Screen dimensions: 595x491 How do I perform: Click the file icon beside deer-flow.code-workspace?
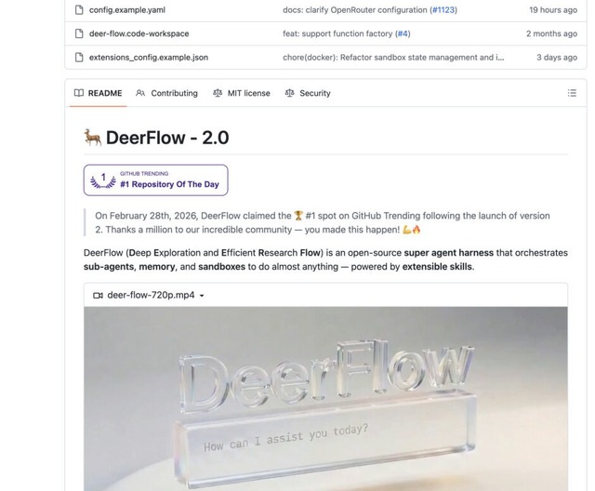79,33
